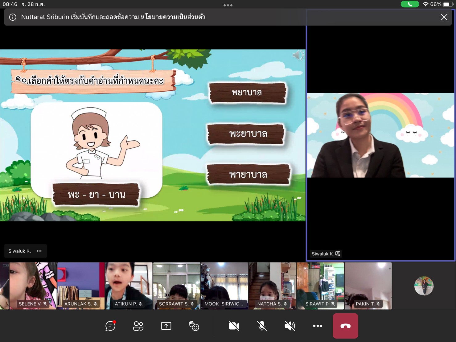Open more actions menu in call toolbar
This screenshot has height=342, width=456.
coord(318,326)
